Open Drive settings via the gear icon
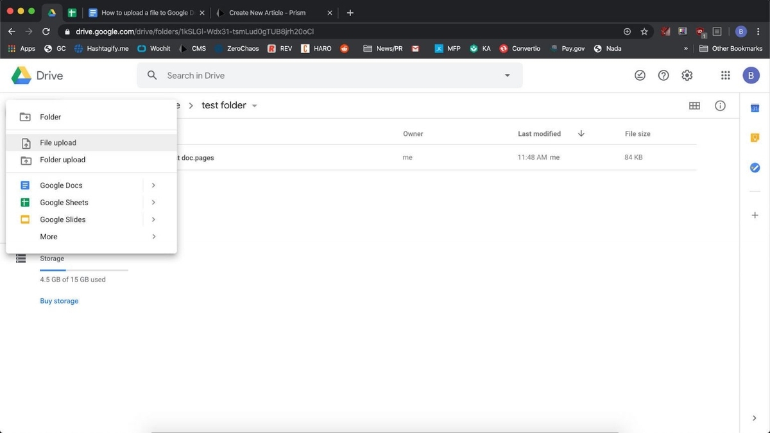Viewport: 770px width, 433px height. [687, 75]
